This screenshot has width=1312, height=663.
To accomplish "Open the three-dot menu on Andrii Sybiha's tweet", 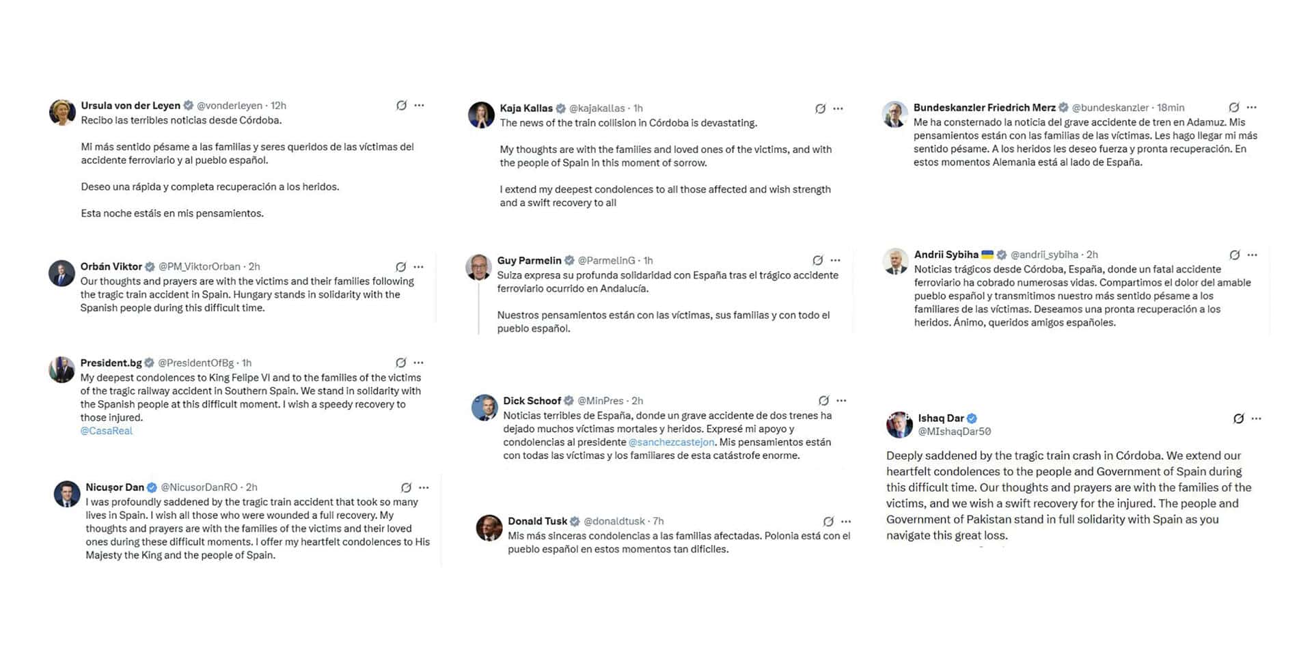I will click(1252, 255).
